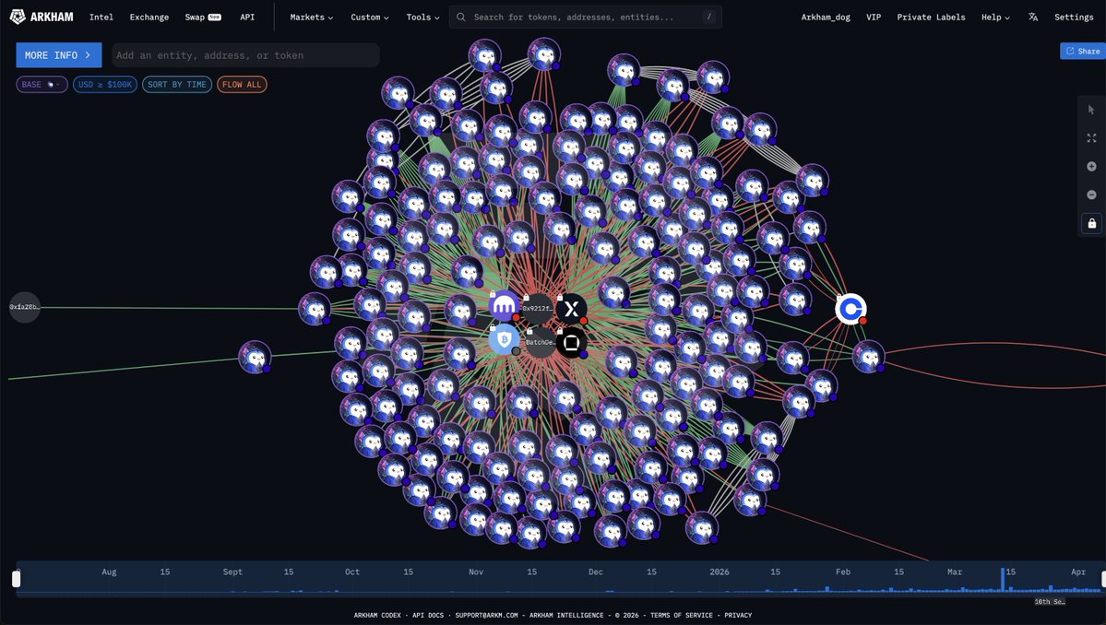Screen dimensions: 1106x625
Task: Toggle the SORT BY TIME option
Action: coord(177,85)
